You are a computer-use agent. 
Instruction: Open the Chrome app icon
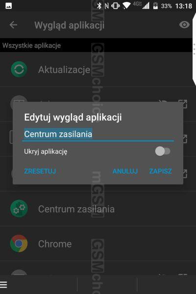point(19,244)
